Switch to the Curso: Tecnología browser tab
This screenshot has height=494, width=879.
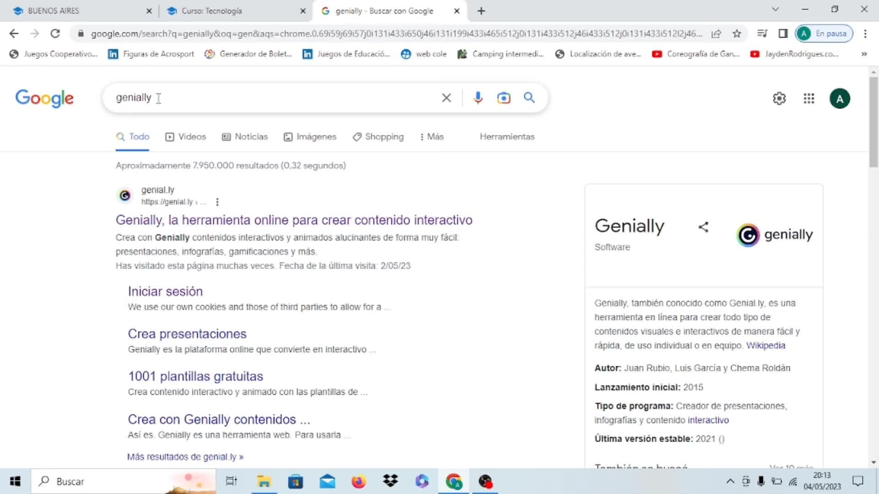point(212,11)
